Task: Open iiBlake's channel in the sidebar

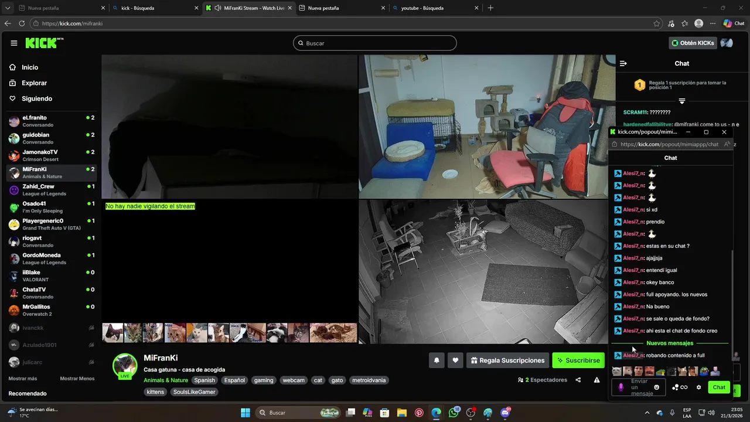Action: click(50, 276)
